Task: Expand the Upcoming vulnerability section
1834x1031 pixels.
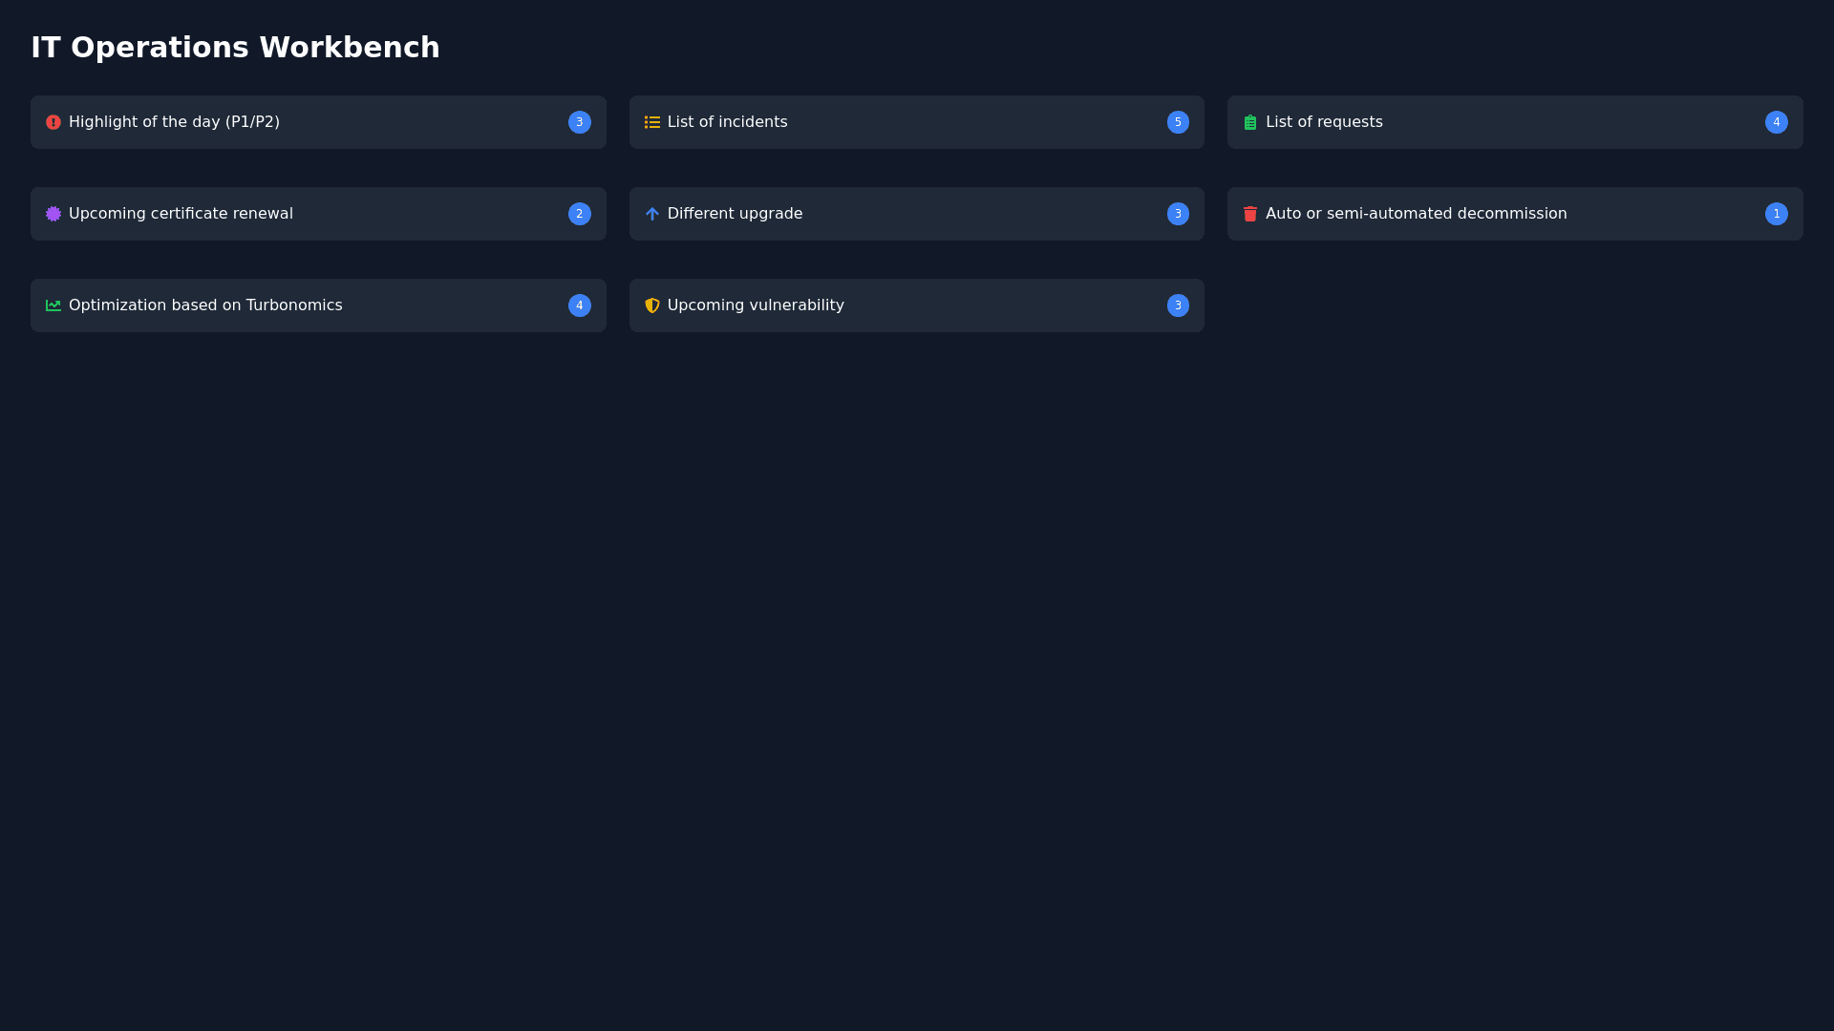Action: 756,305
